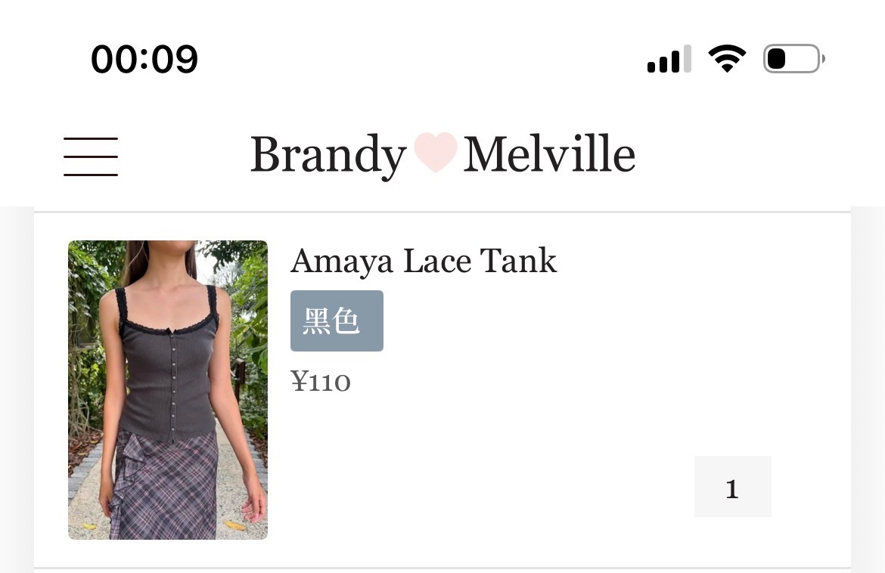Open the Amaya Lace Tank product photo

coord(168,390)
